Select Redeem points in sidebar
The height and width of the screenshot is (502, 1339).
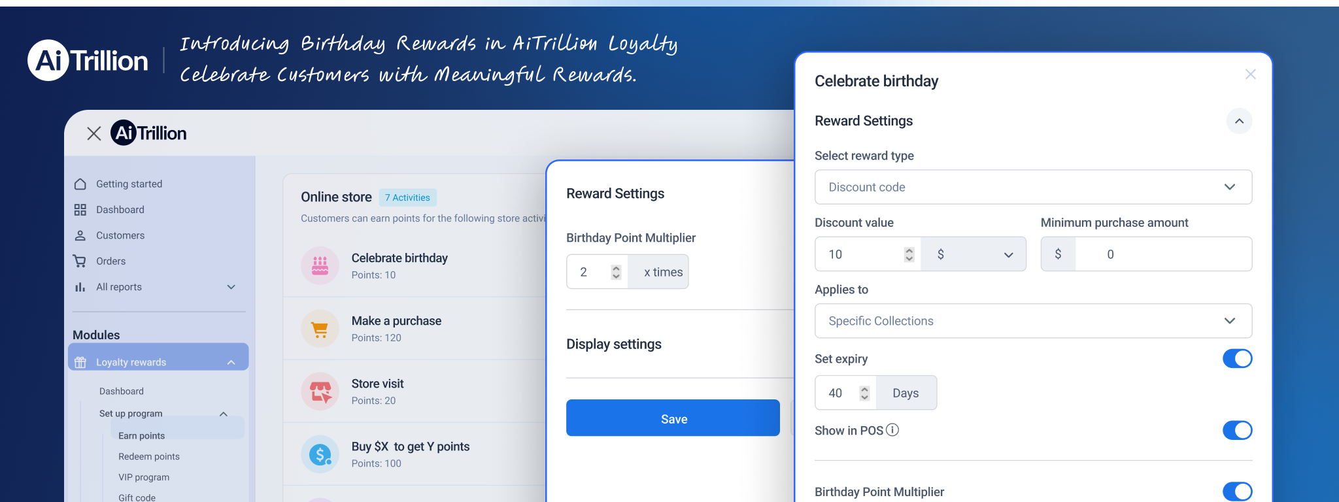tap(149, 457)
